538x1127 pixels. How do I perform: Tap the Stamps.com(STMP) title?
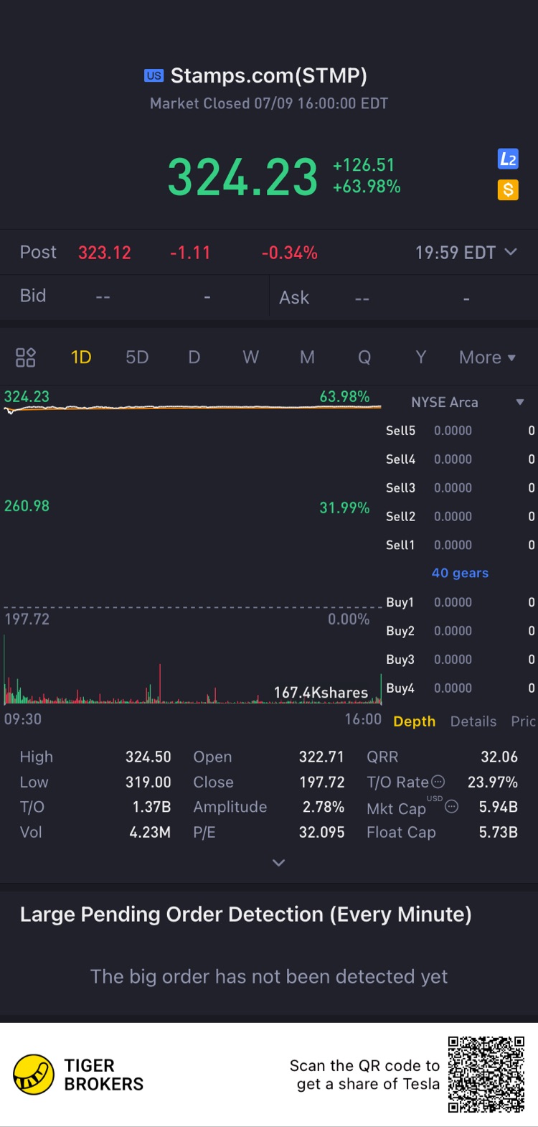pos(268,75)
